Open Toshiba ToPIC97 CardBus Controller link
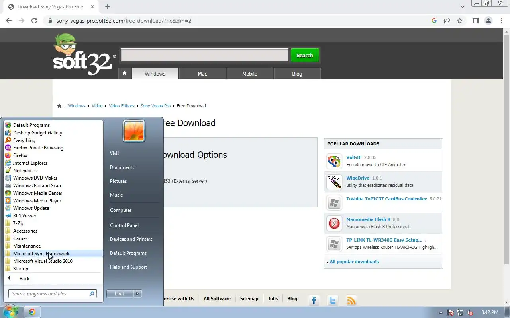The height and width of the screenshot is (318, 510). (386, 199)
